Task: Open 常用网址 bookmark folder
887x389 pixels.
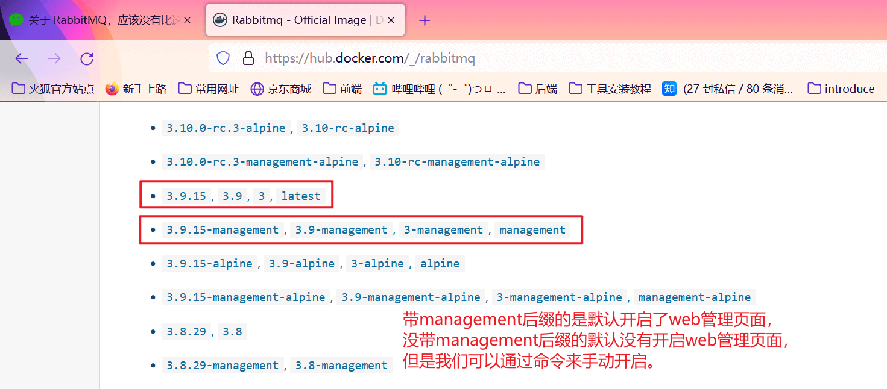Action: click(209, 89)
